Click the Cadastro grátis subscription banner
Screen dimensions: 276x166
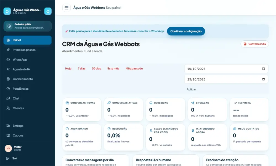[27, 26]
